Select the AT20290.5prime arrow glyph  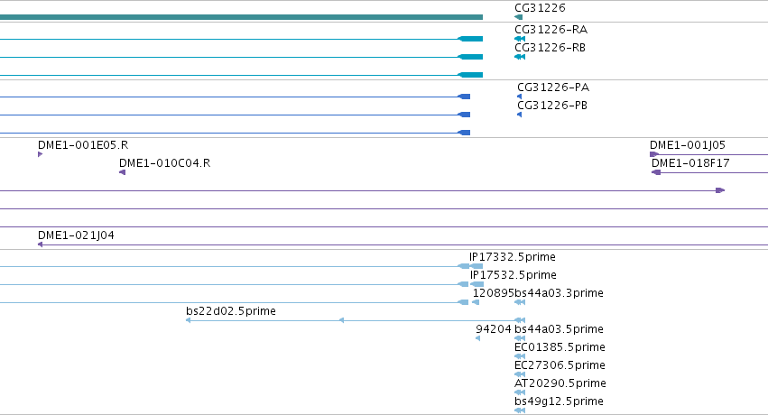click(x=520, y=393)
